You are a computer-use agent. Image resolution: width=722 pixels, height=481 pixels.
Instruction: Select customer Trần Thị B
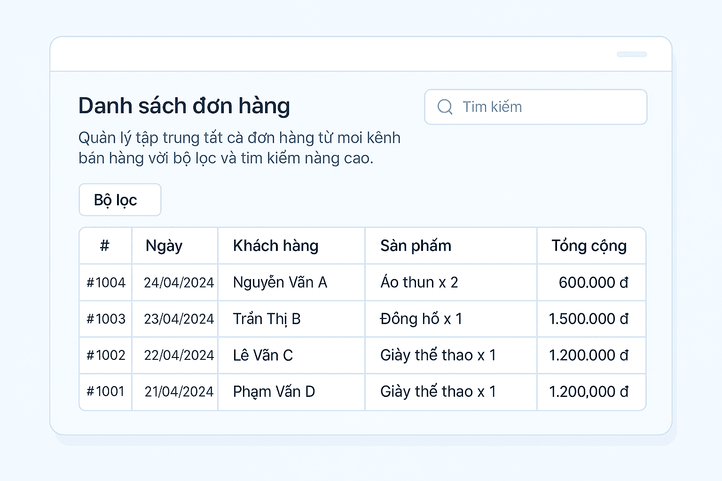[x=267, y=319]
